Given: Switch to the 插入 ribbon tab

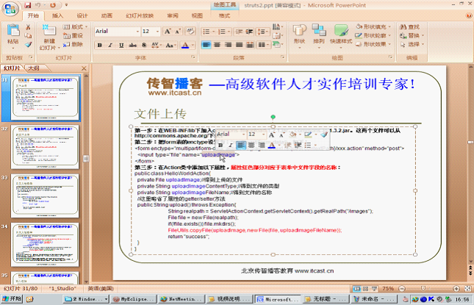Looking at the screenshot, I should coord(57,15).
